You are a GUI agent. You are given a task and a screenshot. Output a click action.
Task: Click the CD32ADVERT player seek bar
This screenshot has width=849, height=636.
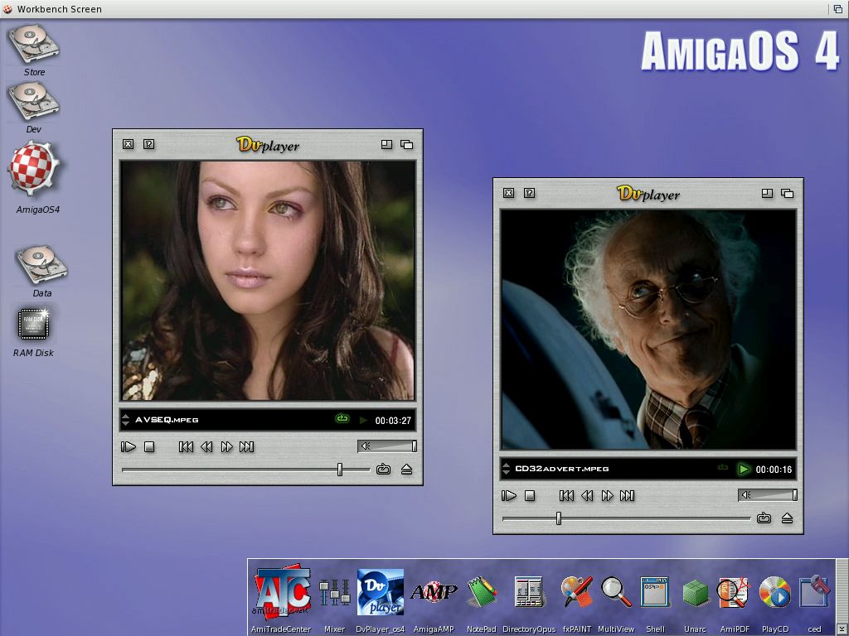[x=627, y=518]
